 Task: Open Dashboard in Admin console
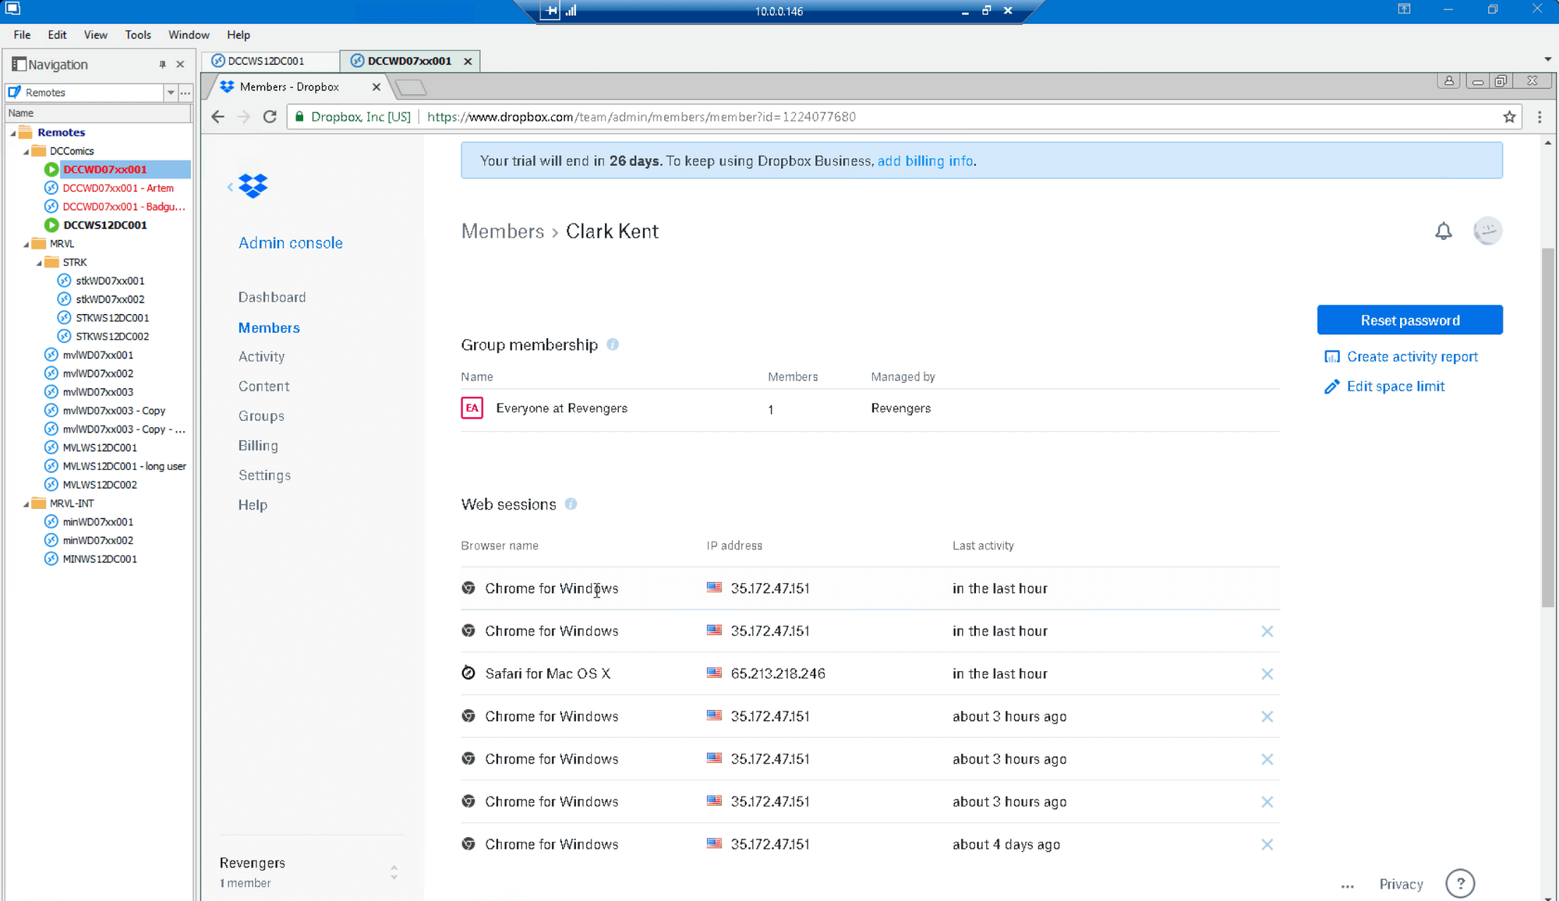272,298
